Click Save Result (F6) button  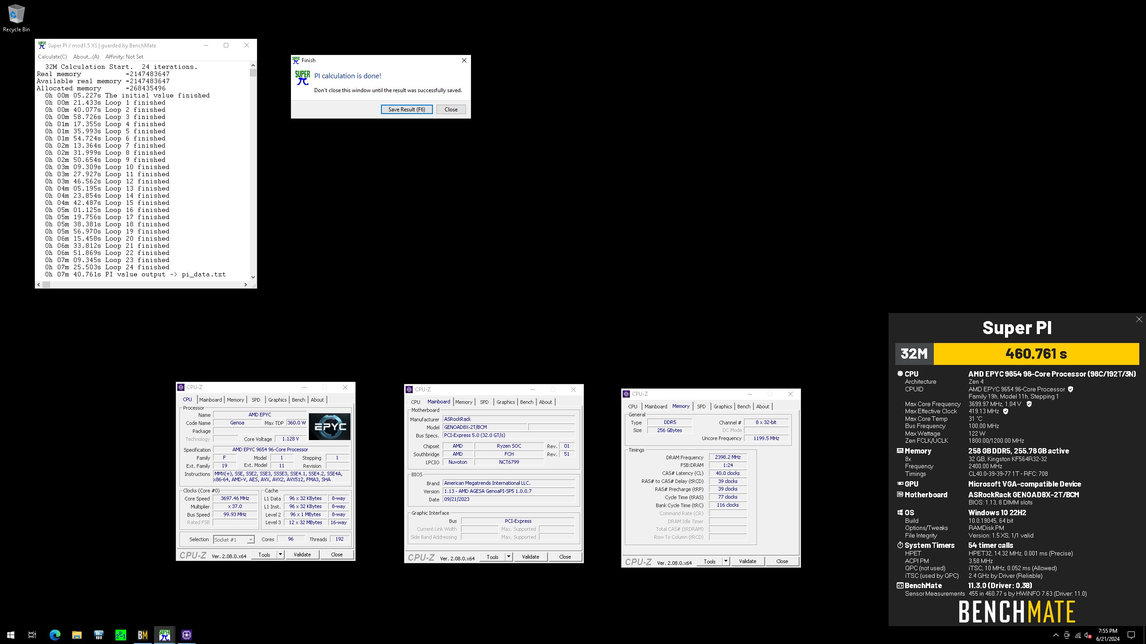tap(406, 110)
